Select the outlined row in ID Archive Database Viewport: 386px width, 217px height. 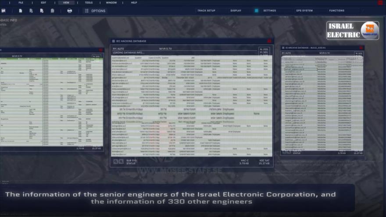(x=301, y=69)
